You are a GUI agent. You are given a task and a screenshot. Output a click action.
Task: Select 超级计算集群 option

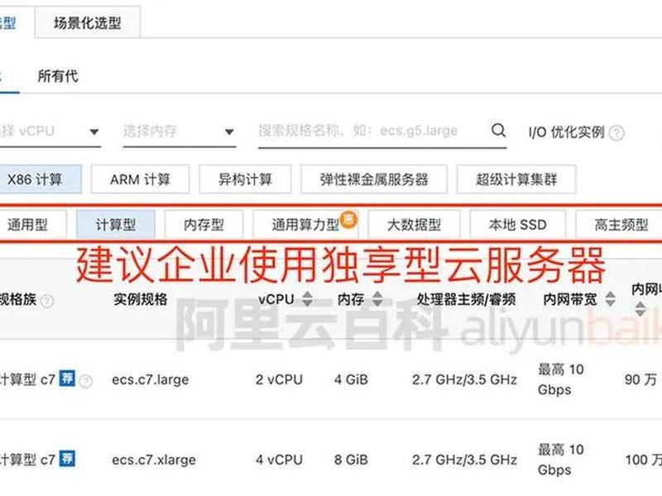(x=516, y=179)
